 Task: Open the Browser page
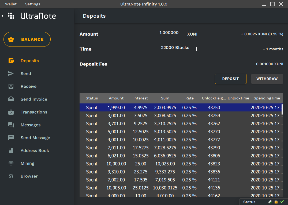[29, 176]
